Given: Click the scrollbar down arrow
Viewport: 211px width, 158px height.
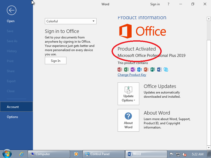Looking at the screenshot, I should pos(209,147).
